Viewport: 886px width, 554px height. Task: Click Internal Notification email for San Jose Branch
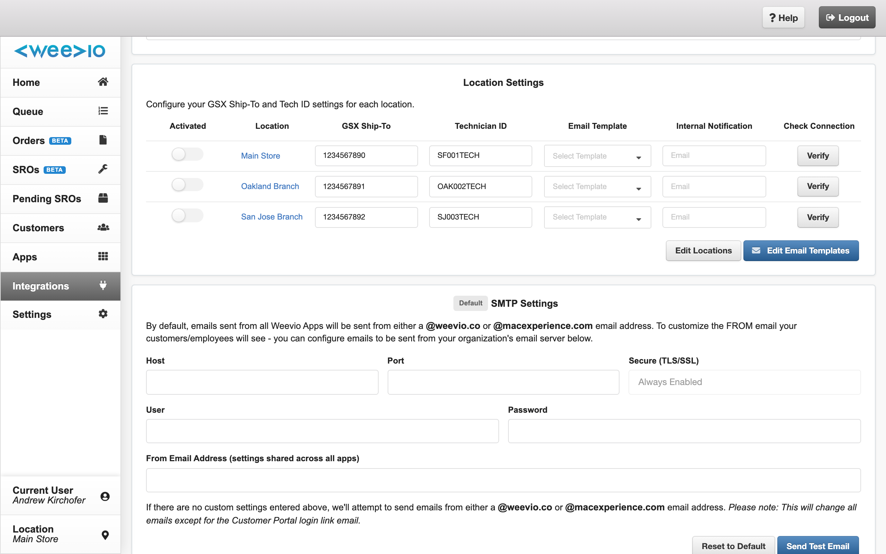click(x=714, y=217)
